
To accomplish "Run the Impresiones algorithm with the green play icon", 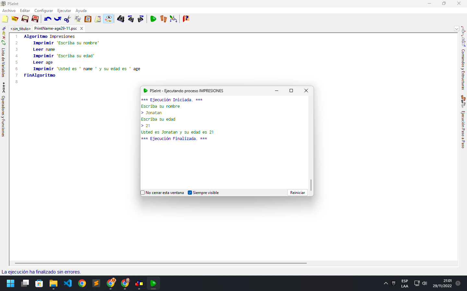I will coord(153,19).
